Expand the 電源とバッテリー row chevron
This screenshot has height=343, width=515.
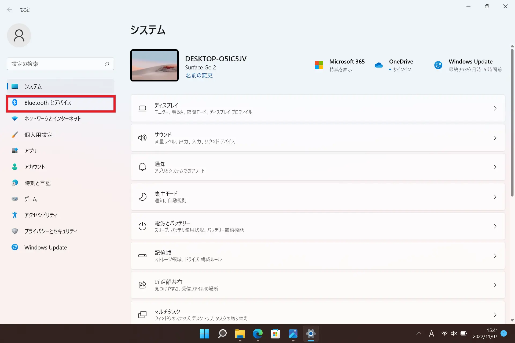point(495,226)
